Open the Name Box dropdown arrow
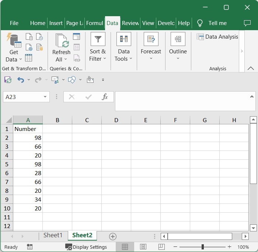 tap(45, 97)
